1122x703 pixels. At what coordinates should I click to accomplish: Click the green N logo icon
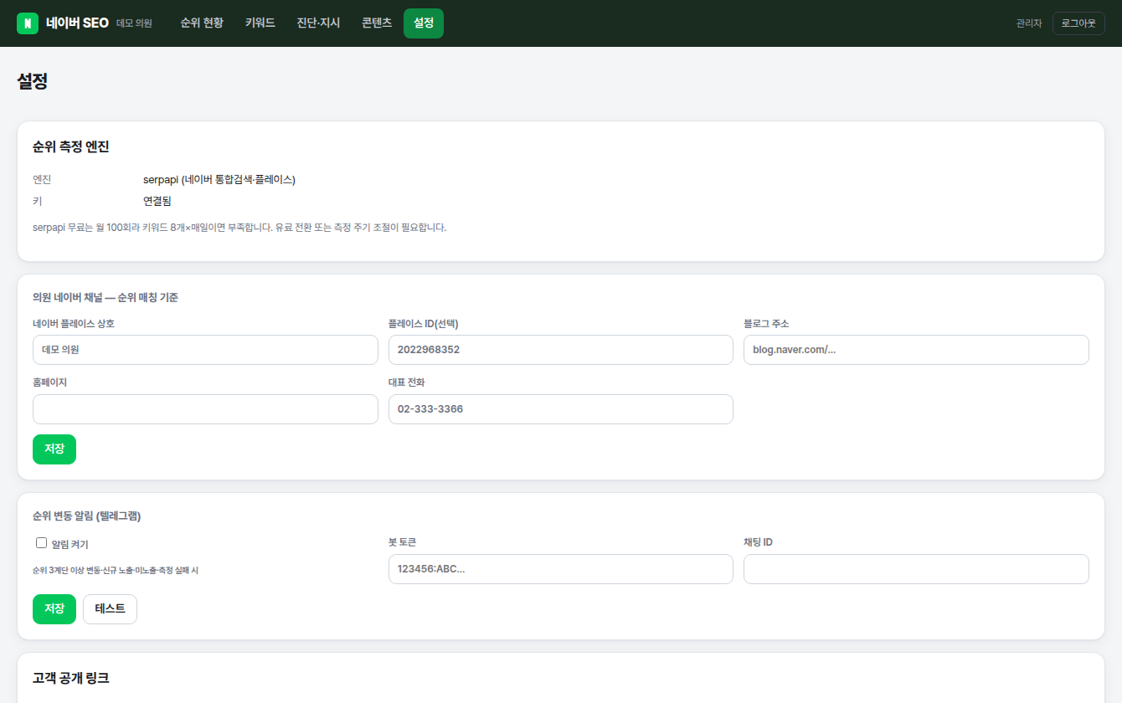pyautogui.click(x=28, y=23)
